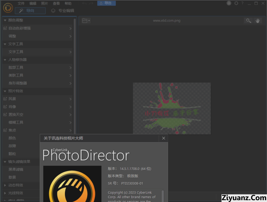Click the image preview thumbnail on the canvas

click(172, 108)
